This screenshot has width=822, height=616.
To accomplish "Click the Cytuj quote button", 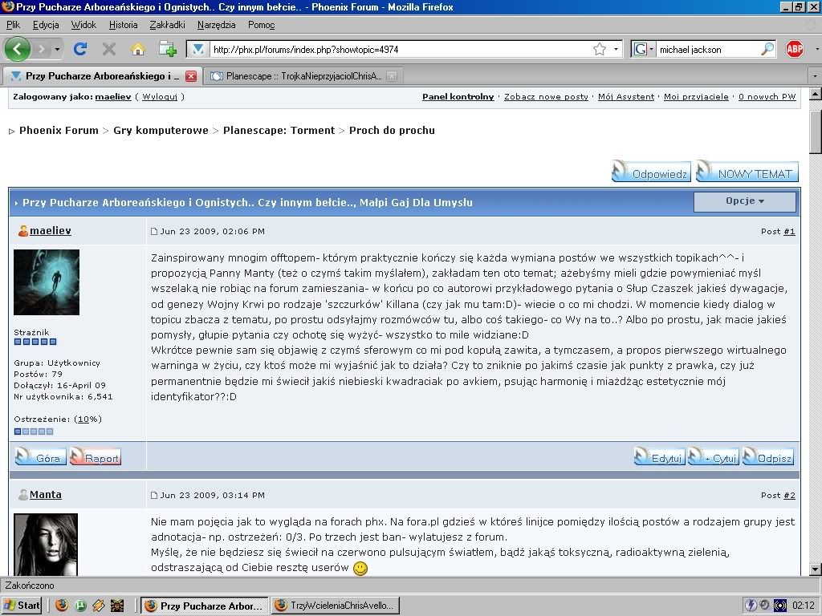I will pyautogui.click(x=714, y=457).
